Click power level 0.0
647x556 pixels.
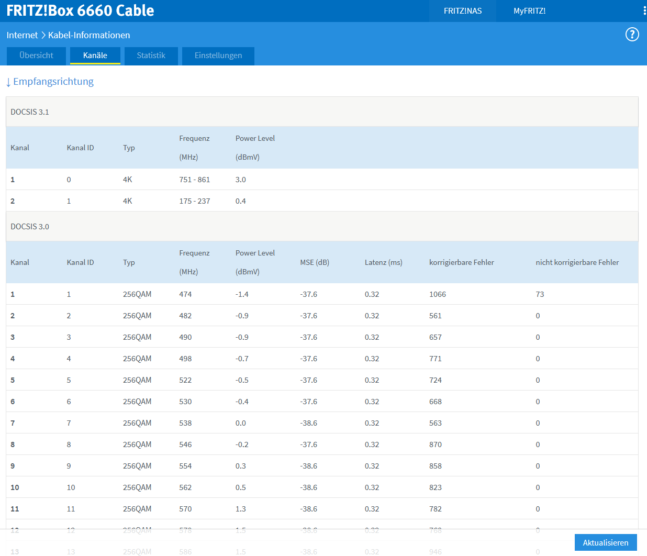point(241,423)
